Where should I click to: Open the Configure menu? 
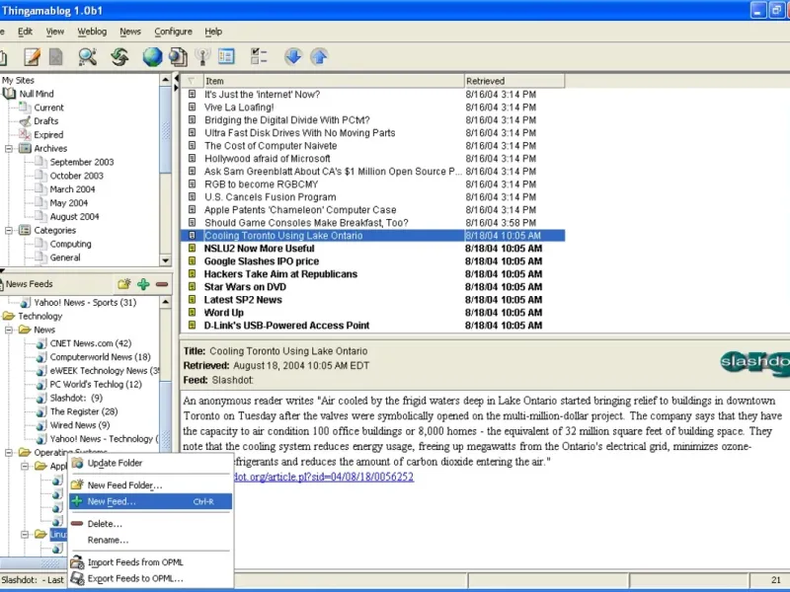pyautogui.click(x=173, y=32)
